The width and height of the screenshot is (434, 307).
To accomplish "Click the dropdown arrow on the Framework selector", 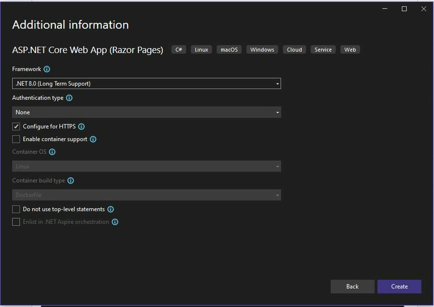I will (x=277, y=84).
